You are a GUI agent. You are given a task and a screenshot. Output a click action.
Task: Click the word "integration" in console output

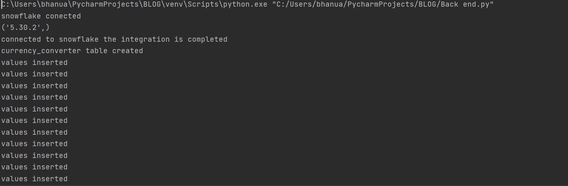[x=145, y=39]
